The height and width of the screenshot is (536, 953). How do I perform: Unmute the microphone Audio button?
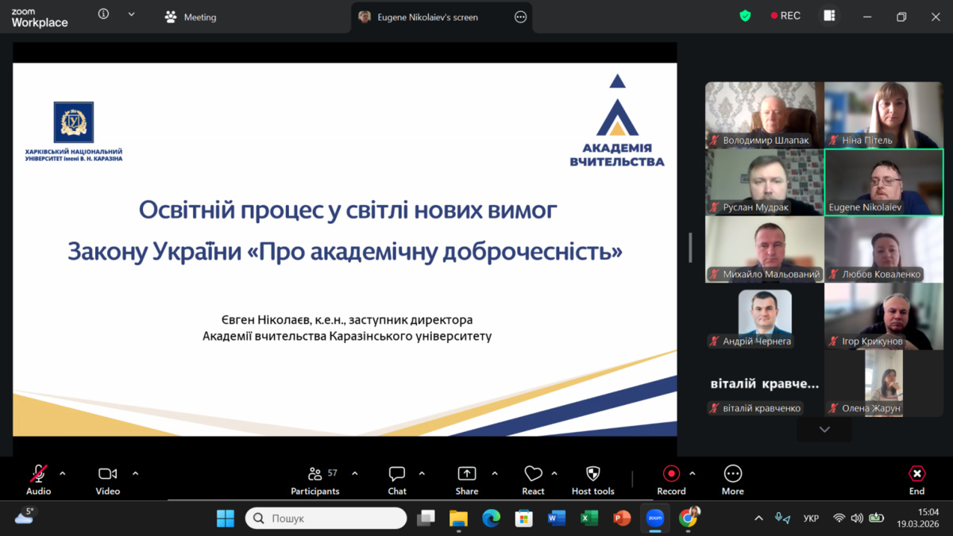point(38,480)
